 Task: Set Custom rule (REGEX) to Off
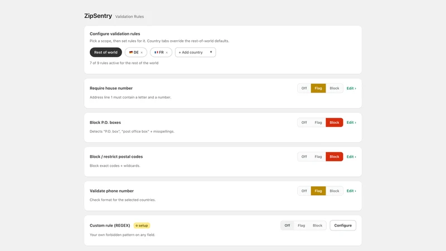287,225
